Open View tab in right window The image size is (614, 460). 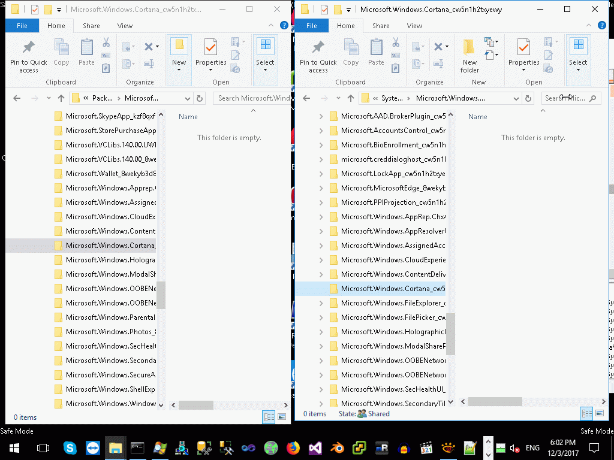tap(415, 26)
